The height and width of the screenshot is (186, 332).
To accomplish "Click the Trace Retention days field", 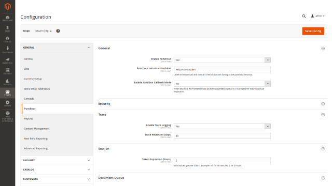I will tap(222, 136).
